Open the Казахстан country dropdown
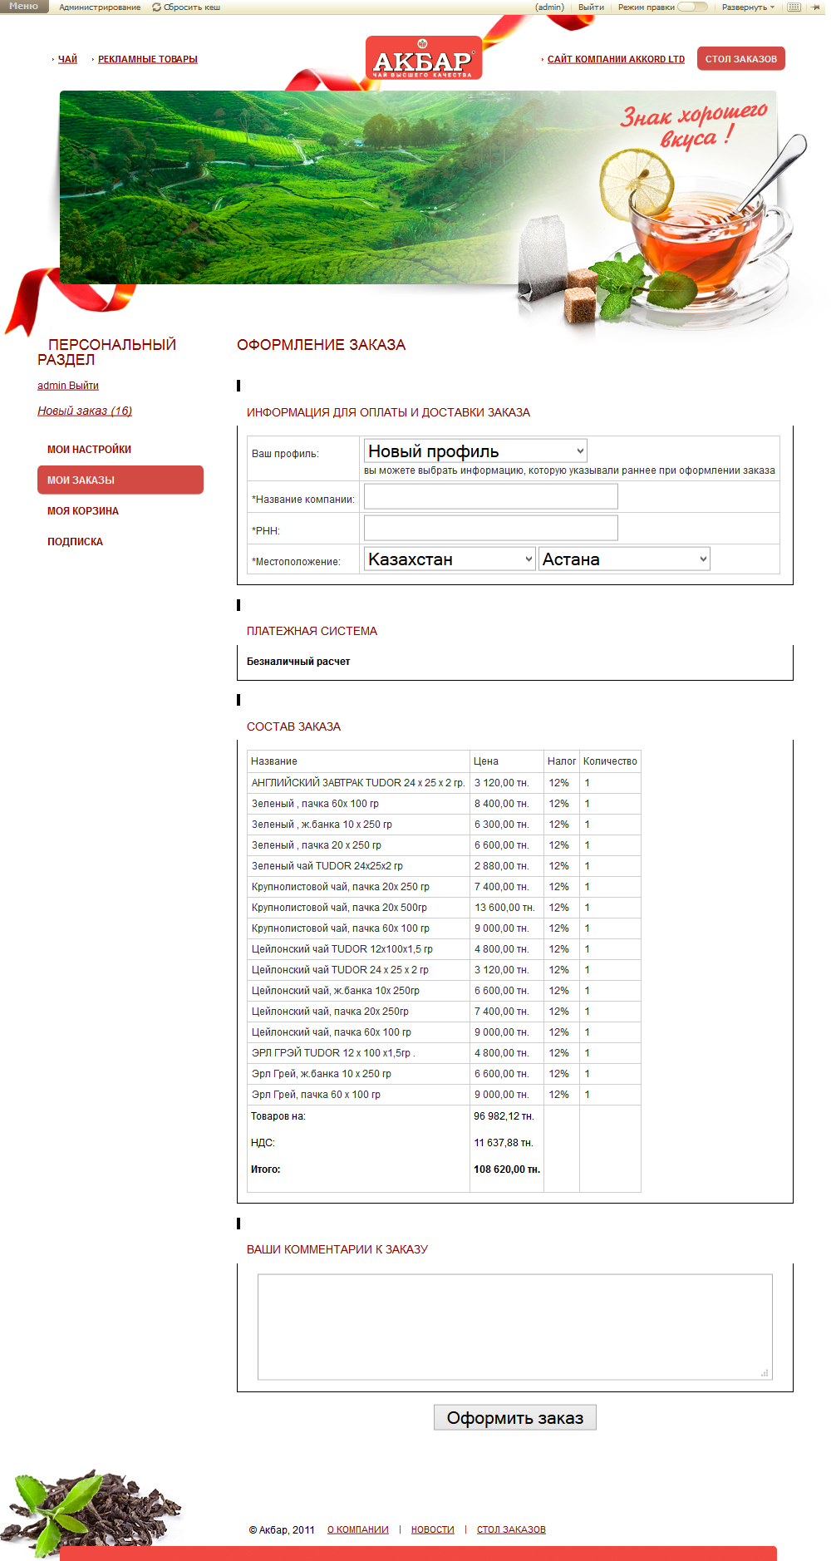This screenshot has width=831, height=1561. coord(450,559)
